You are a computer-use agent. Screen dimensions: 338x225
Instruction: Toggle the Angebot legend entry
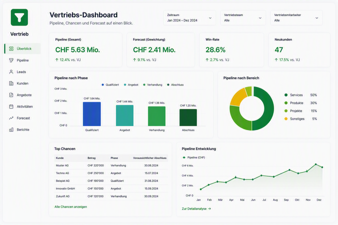tap(131, 85)
